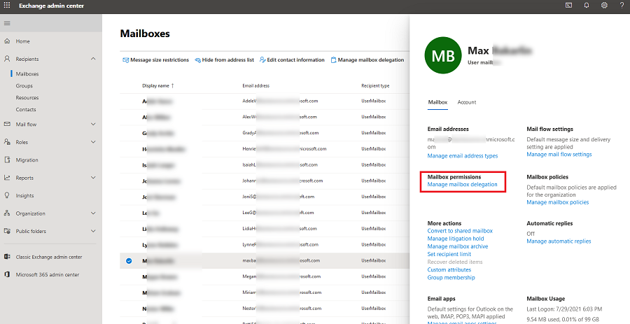The width and height of the screenshot is (630, 324).
Task: Open the help question mark icon
Action: [622, 6]
